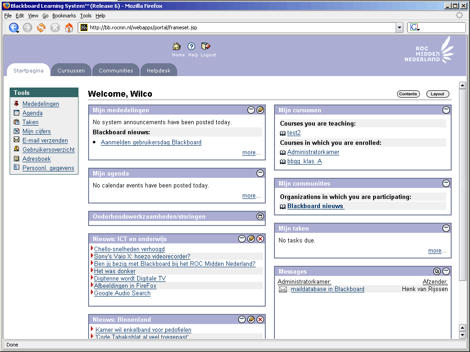Open the File menu

tap(8, 16)
